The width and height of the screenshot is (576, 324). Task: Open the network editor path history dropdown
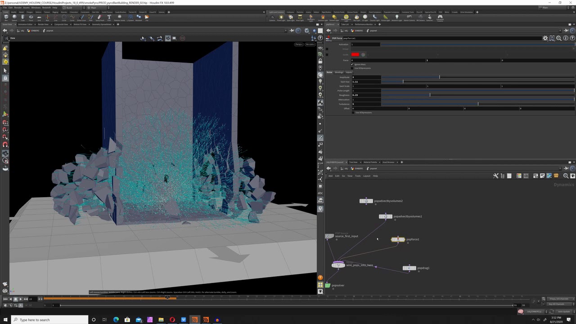tap(561, 169)
